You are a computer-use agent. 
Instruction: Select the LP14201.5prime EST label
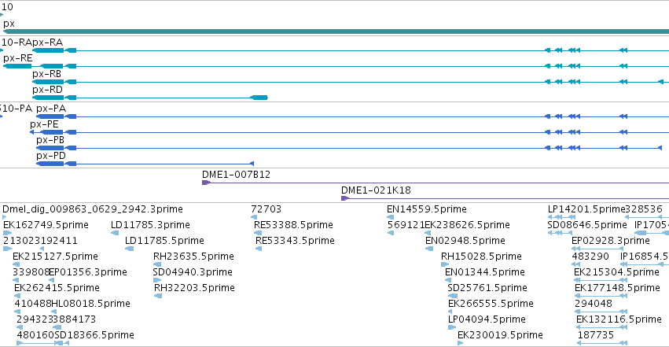coord(586,209)
